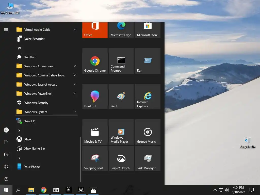Expand Windows Ease of Access chevron
The width and height of the screenshot is (260, 195).
click(x=75, y=84)
